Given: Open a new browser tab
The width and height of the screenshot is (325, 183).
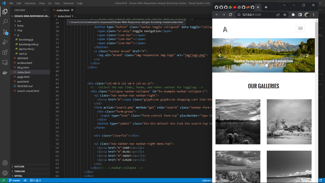Looking at the screenshot, I should 266,7.
